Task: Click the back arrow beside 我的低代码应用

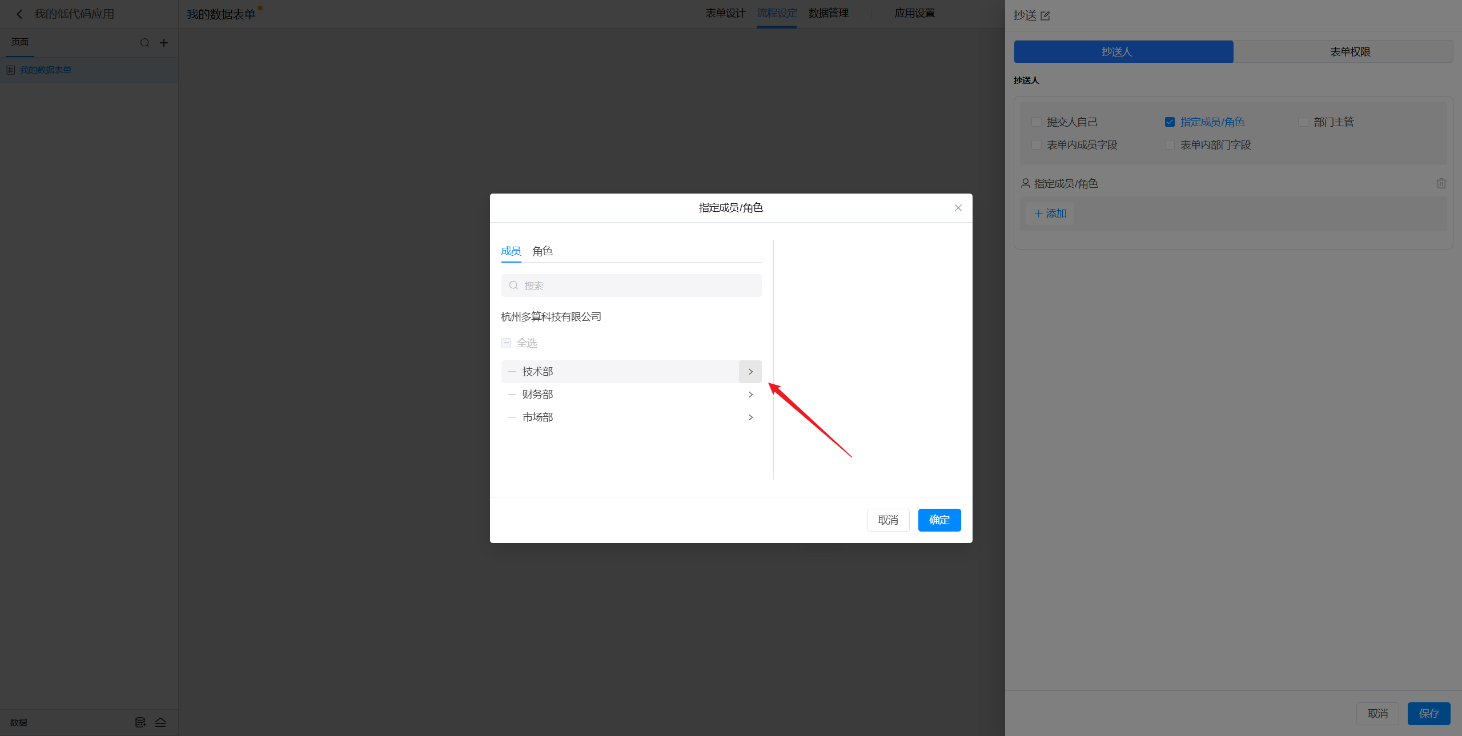Action: tap(19, 14)
